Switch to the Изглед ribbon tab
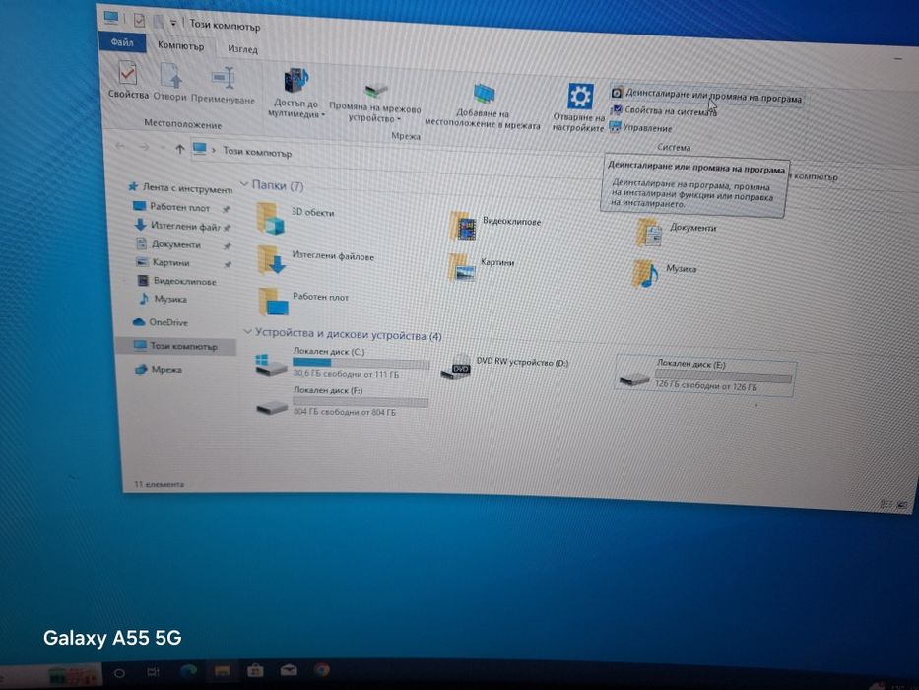Screen dimensions: 919x690 coord(242,49)
